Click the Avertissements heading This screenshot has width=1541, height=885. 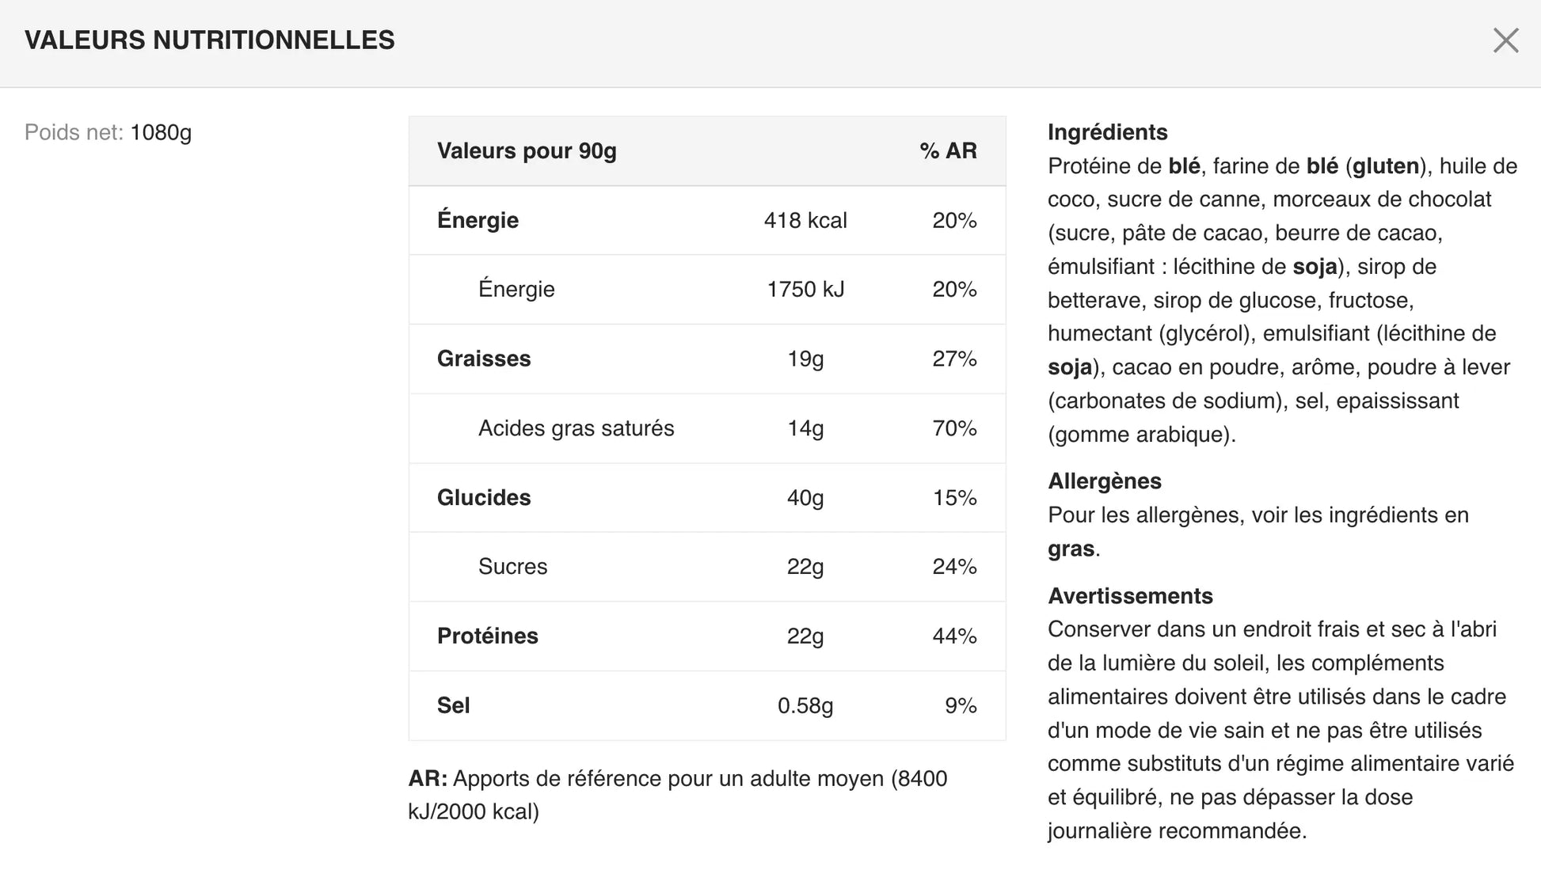coord(1130,596)
